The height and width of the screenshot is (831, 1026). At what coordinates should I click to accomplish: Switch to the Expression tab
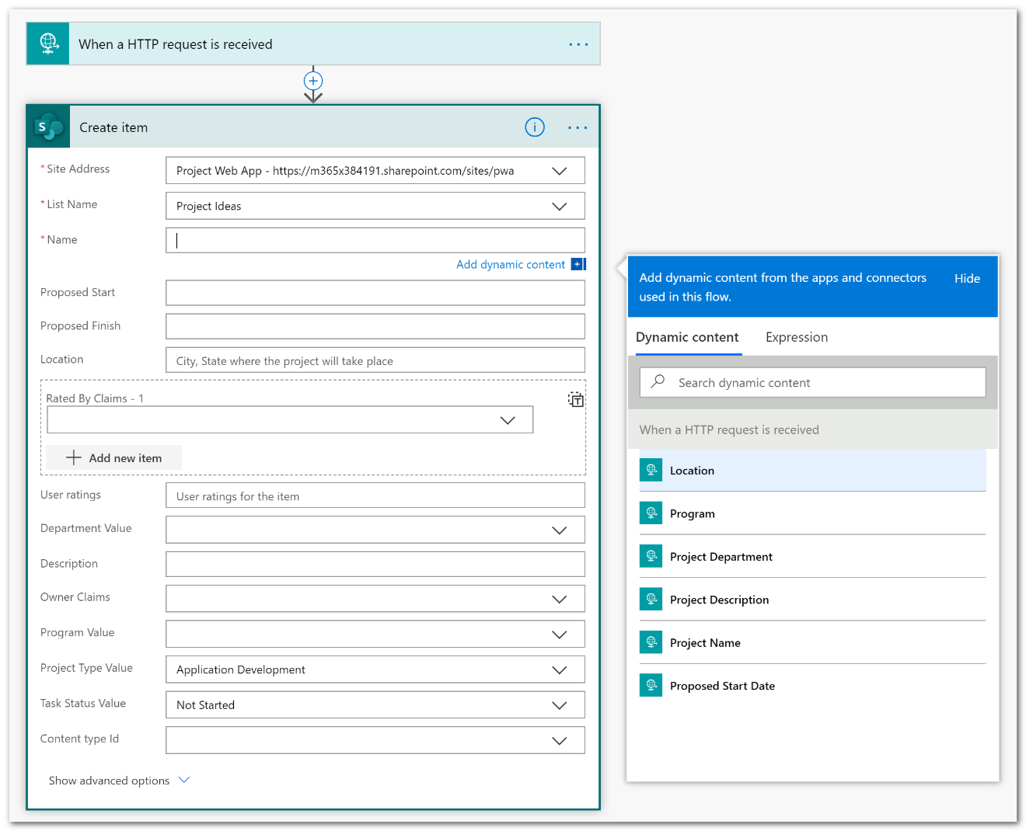(797, 337)
